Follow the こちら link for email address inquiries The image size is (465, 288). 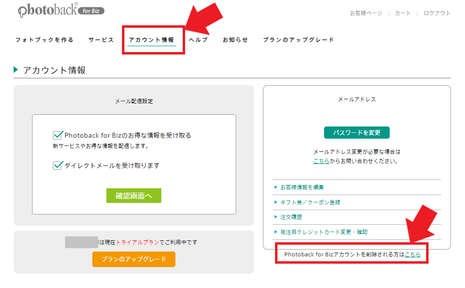321,161
